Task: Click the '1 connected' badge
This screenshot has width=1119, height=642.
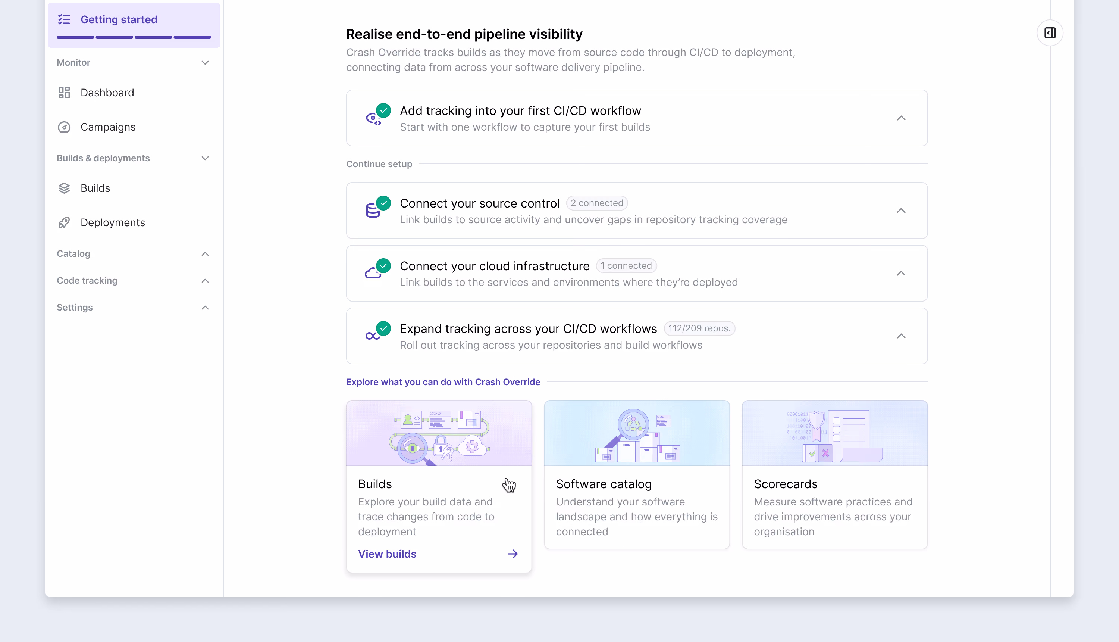Action: [x=626, y=265]
